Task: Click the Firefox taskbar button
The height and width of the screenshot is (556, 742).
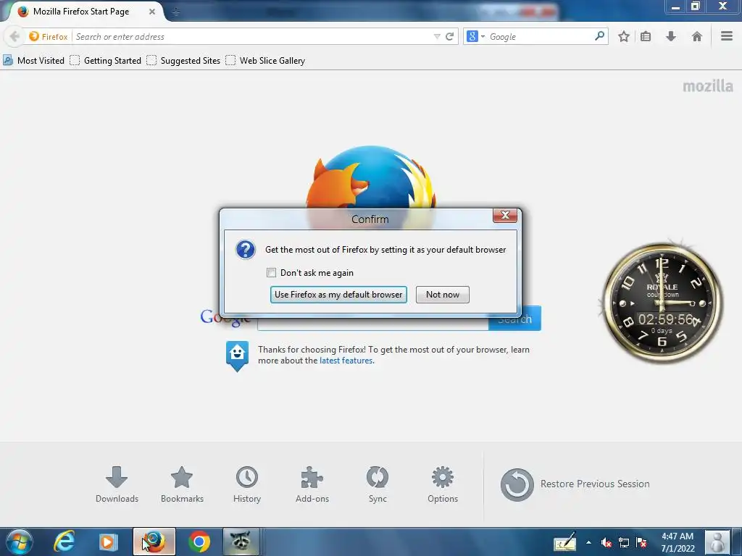Action: 154,542
